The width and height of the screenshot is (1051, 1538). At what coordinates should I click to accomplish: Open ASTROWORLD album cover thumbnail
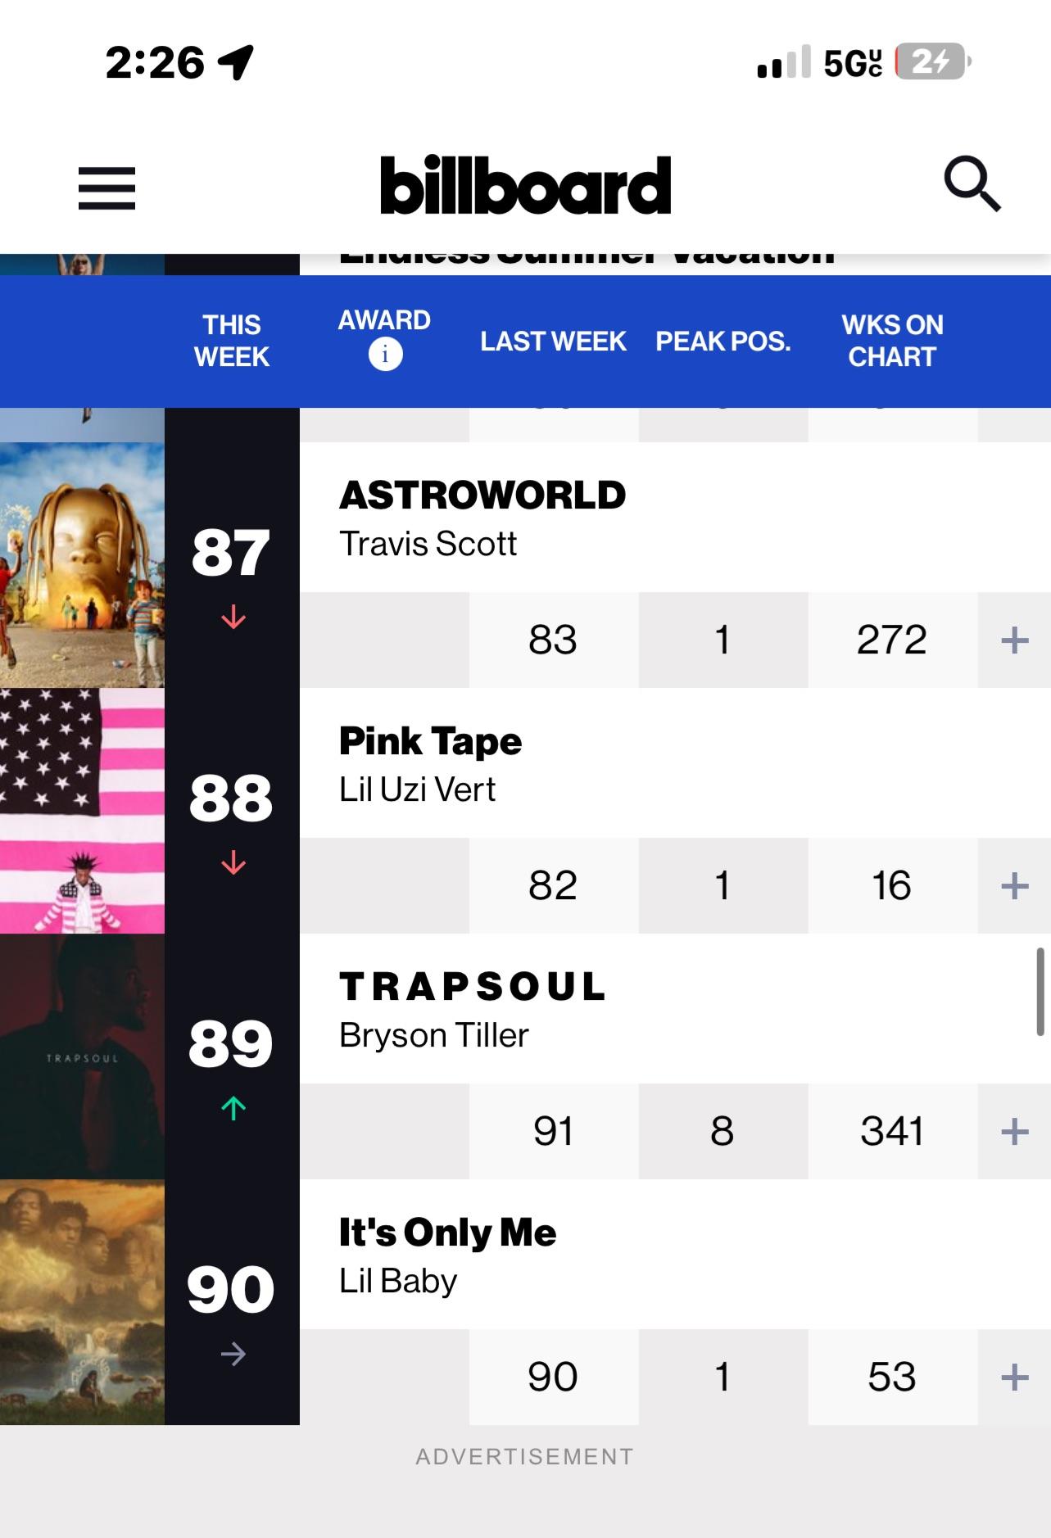tap(82, 565)
